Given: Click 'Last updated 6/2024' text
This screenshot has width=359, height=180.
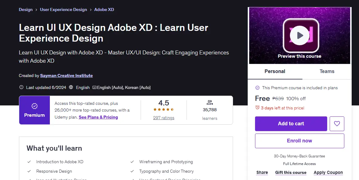Looking at the screenshot, I should tap(46, 87).
